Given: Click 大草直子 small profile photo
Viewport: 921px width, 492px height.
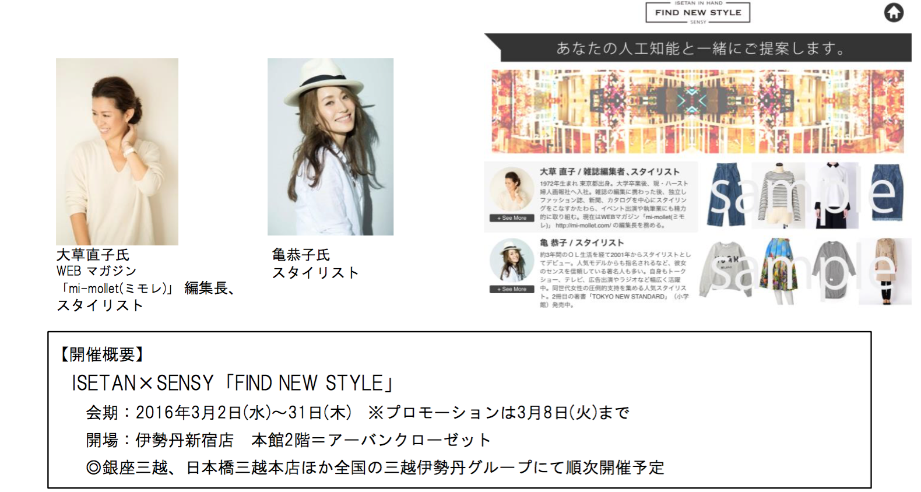Looking at the screenshot, I should 512,191.
